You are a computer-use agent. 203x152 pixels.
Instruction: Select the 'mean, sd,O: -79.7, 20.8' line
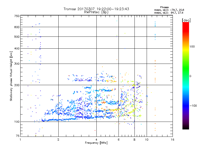click(x=169, y=10)
